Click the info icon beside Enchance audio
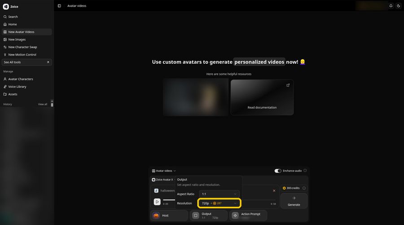The image size is (404, 225). (305, 171)
